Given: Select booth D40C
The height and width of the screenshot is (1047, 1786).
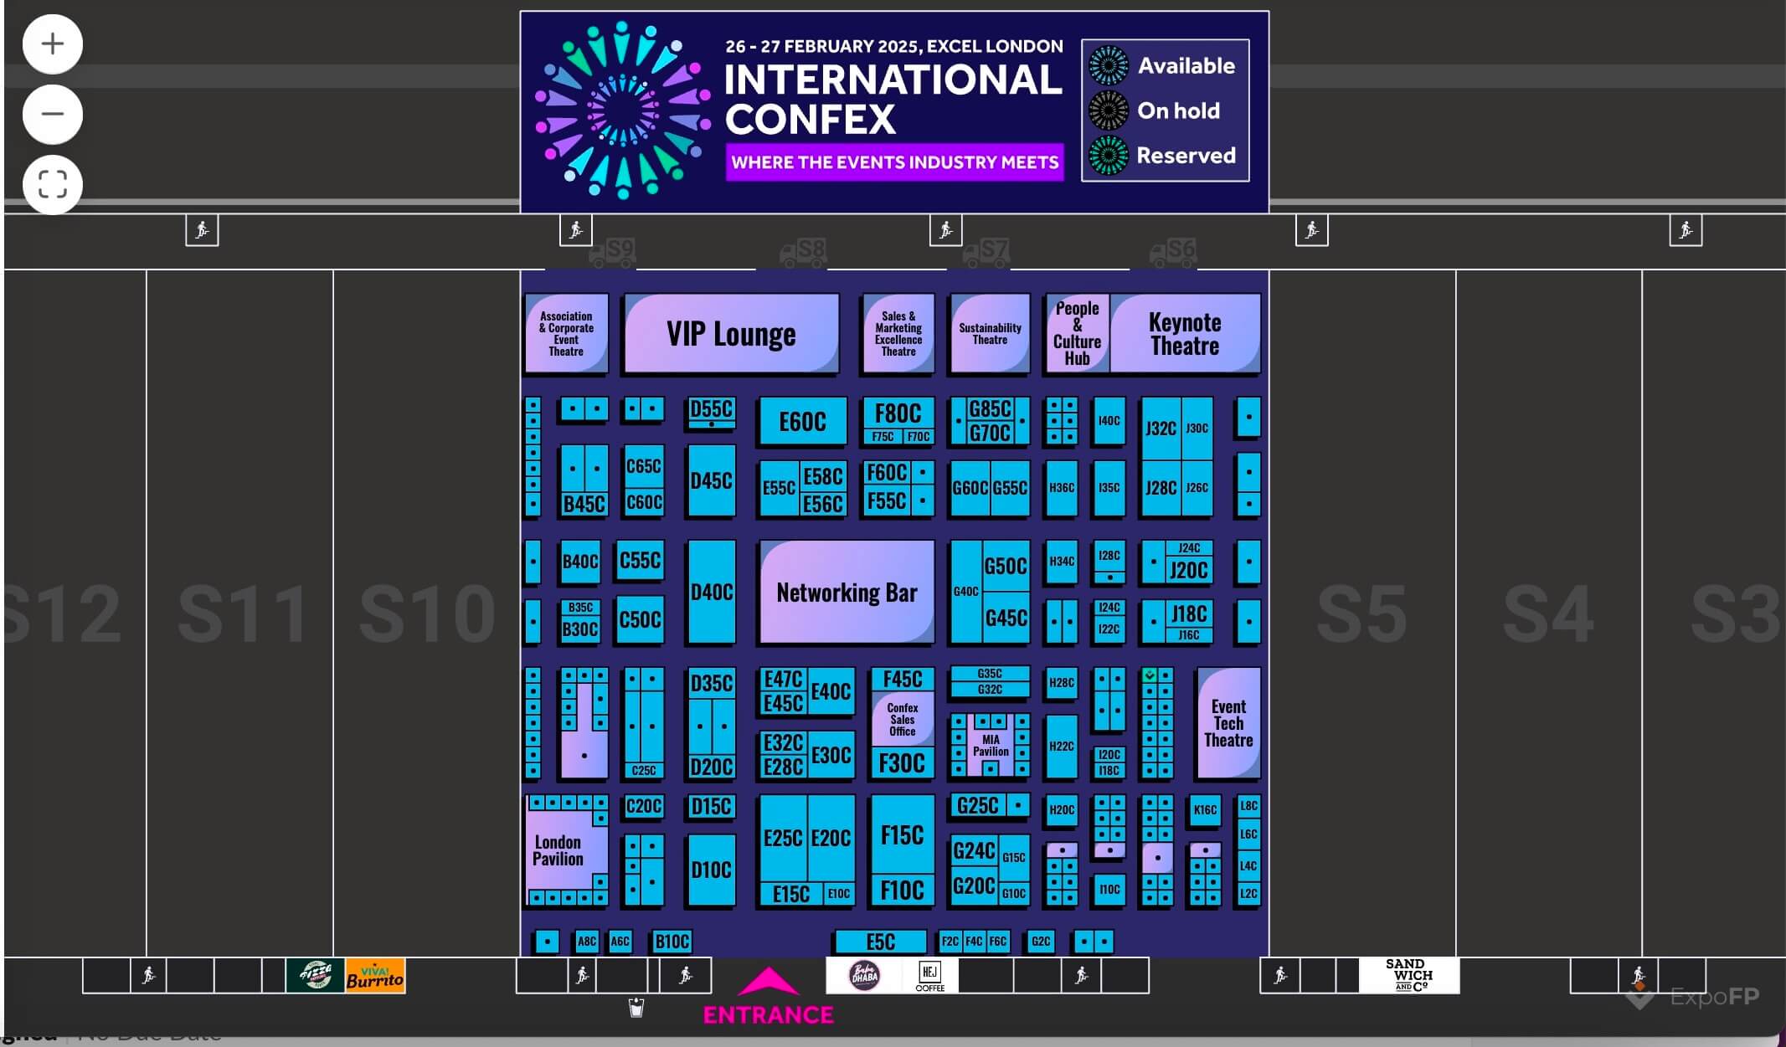Looking at the screenshot, I should 712,592.
